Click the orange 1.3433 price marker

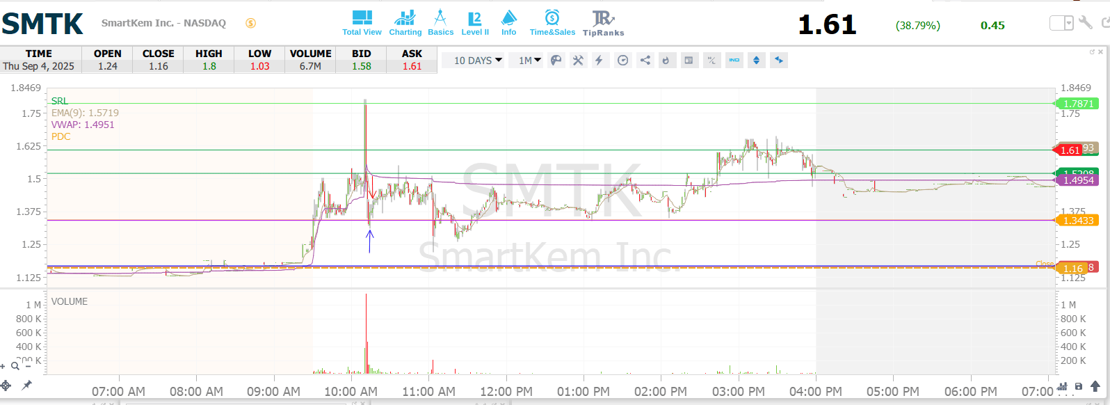1077,221
